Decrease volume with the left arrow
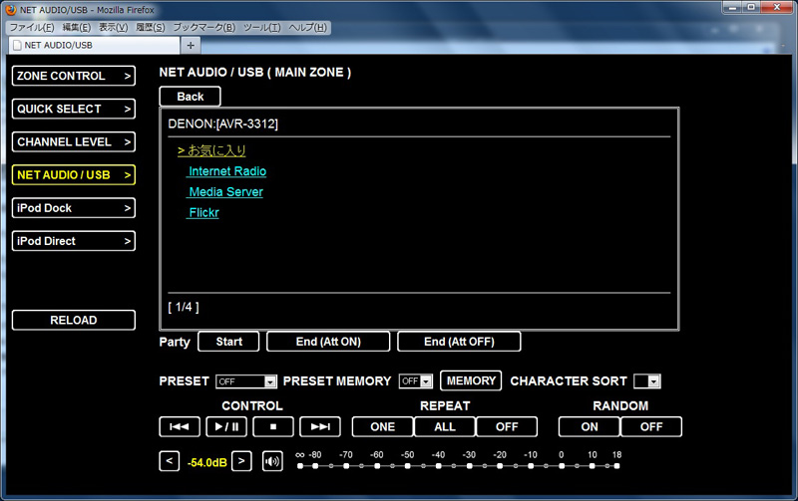This screenshot has height=501, width=798. pyautogui.click(x=169, y=461)
